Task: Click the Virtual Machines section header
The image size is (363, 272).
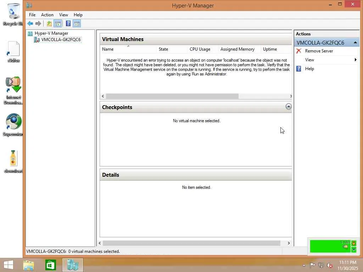Action: coord(196,39)
